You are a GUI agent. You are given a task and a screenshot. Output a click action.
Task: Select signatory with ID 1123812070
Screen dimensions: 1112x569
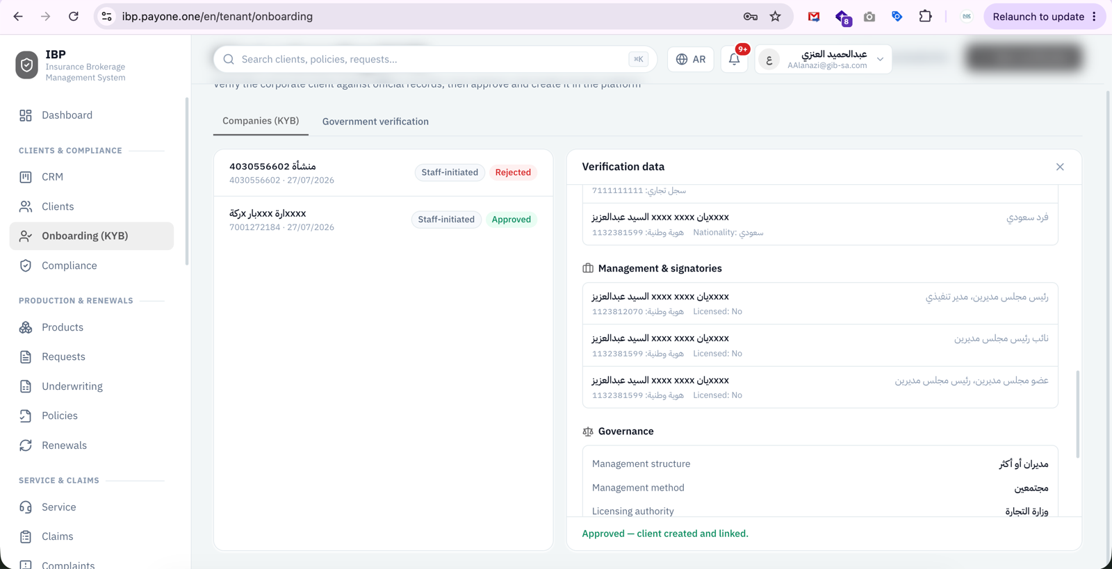coord(820,304)
